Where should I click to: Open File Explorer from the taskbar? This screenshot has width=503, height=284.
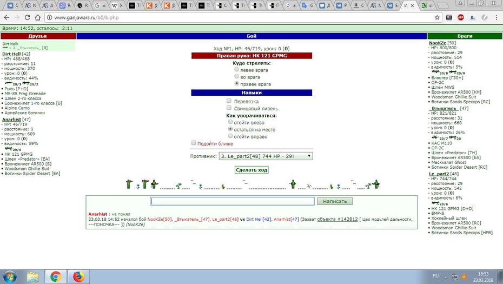[32, 276]
